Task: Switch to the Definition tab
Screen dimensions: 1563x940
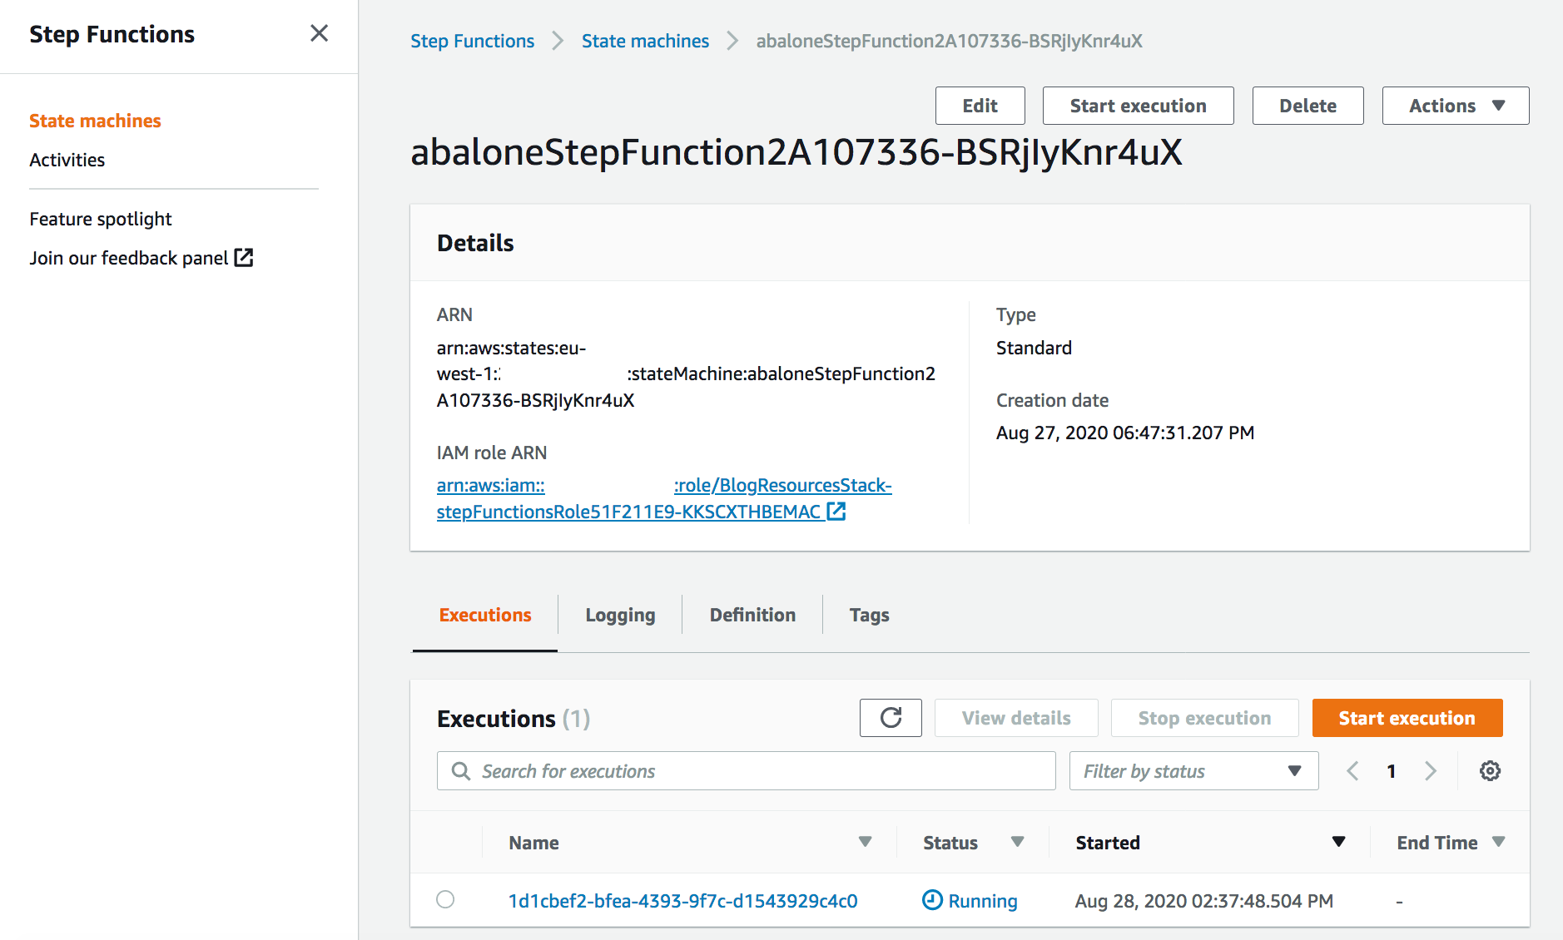Action: 752,615
